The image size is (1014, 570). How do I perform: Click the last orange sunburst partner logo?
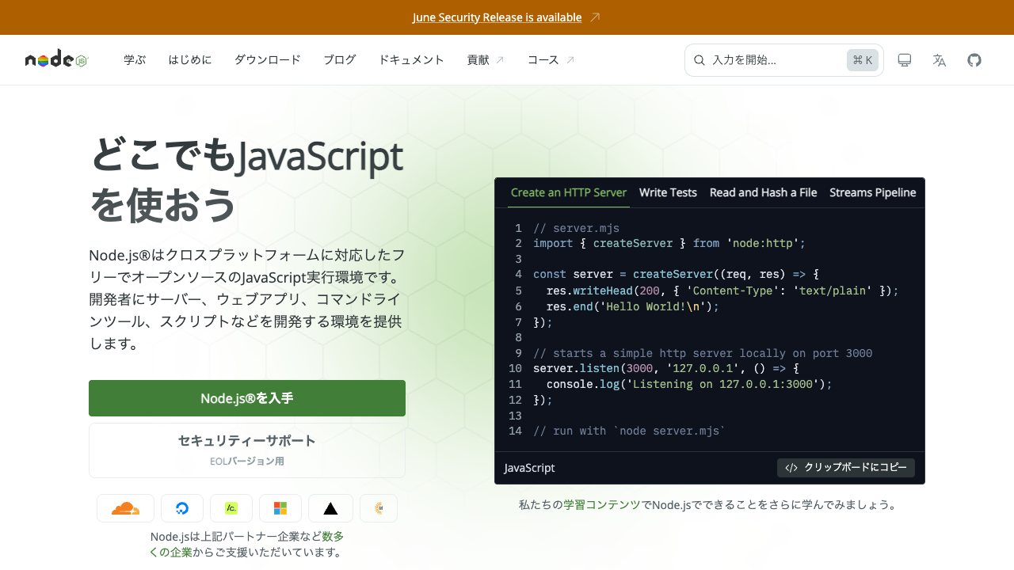[379, 508]
